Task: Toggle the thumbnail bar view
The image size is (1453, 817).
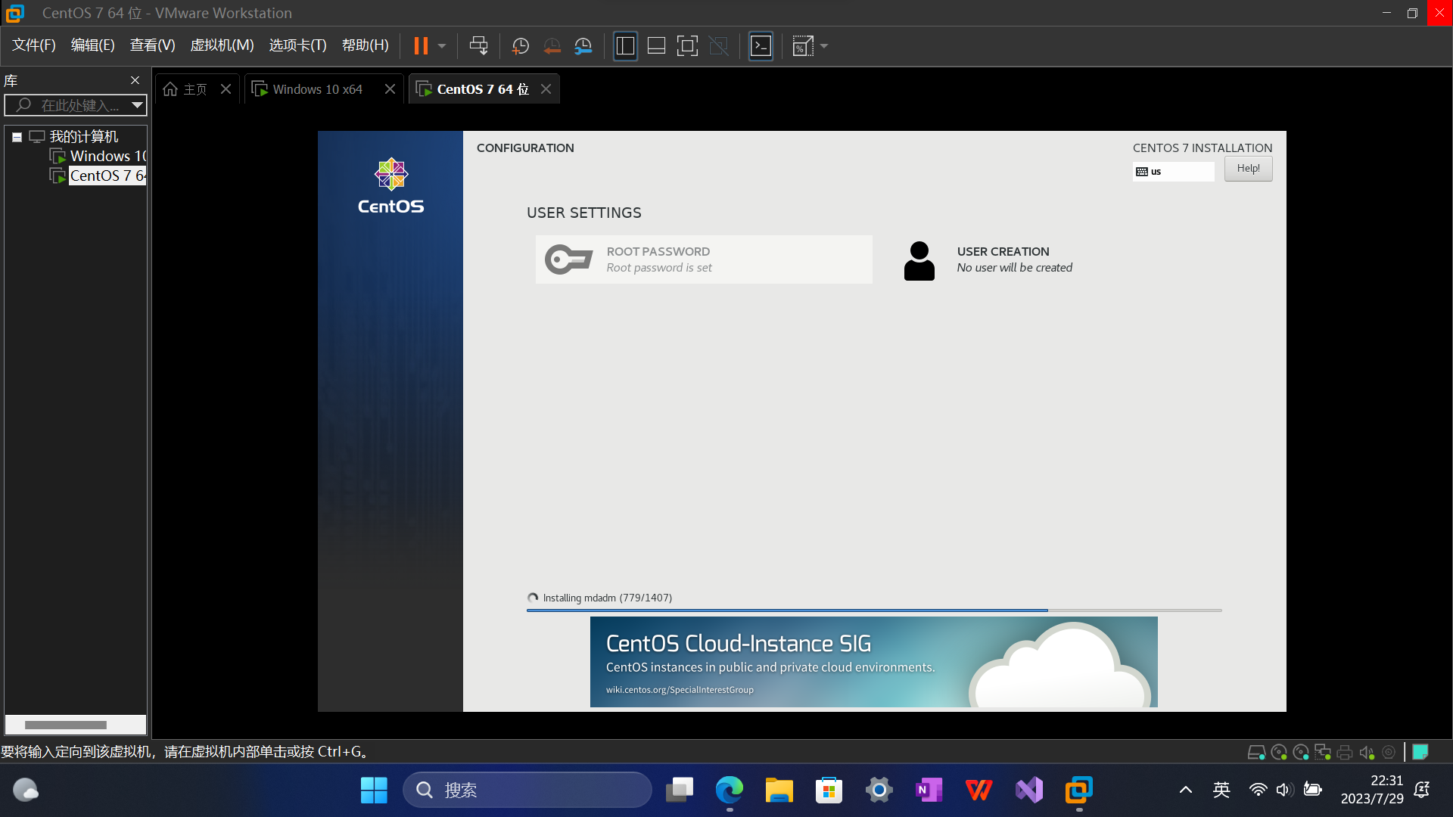Action: pyautogui.click(x=656, y=46)
